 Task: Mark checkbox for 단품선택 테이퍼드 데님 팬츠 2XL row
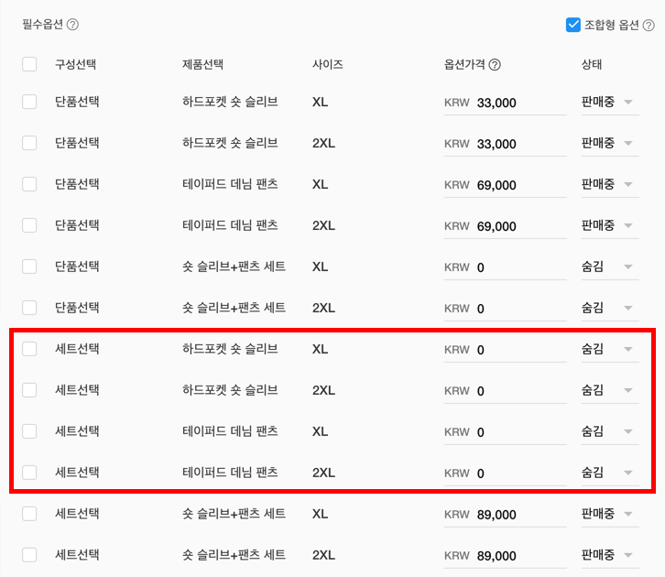[x=29, y=225]
